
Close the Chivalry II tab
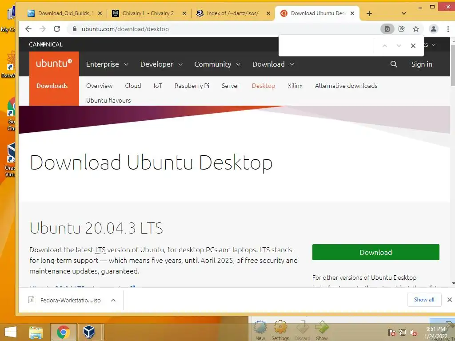tap(184, 13)
